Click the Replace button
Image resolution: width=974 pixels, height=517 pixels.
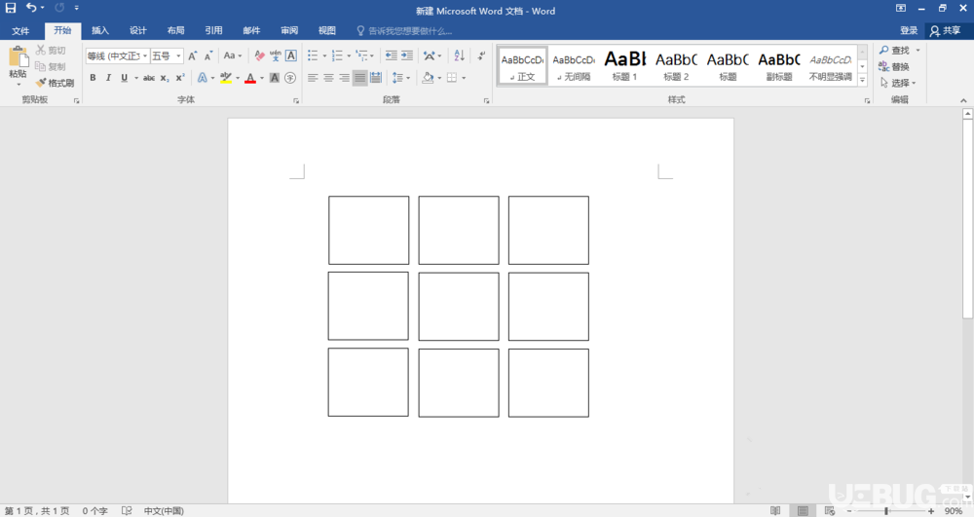coord(894,66)
